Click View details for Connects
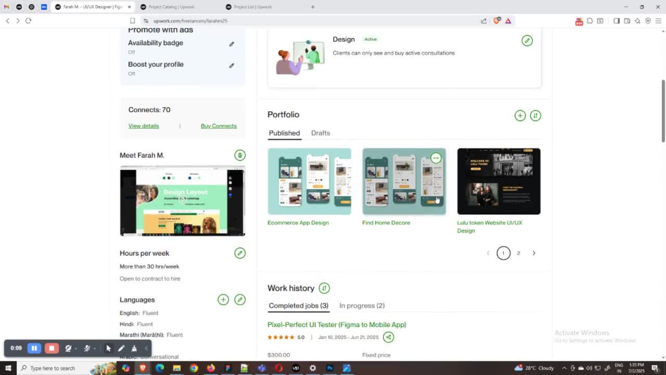The height and width of the screenshot is (375, 666). point(144,126)
